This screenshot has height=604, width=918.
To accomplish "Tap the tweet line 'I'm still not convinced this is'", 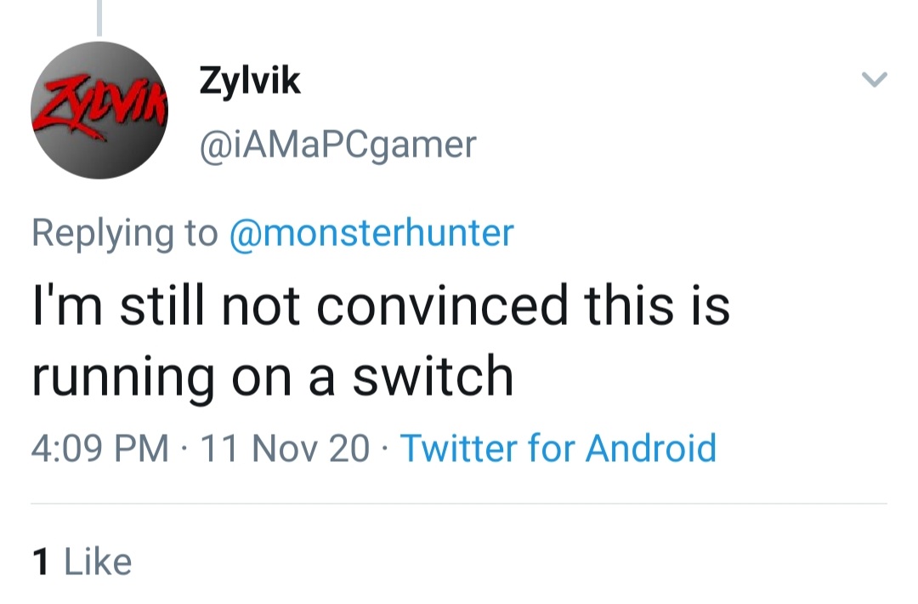I will tap(380, 305).
